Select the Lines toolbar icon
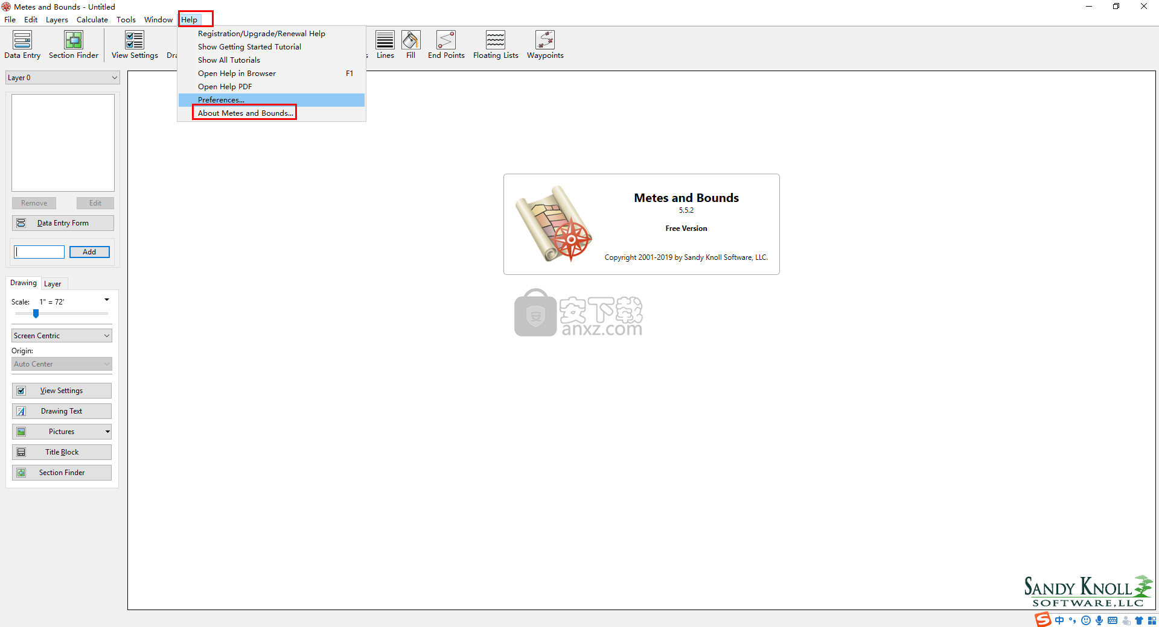The width and height of the screenshot is (1159, 627). click(385, 45)
